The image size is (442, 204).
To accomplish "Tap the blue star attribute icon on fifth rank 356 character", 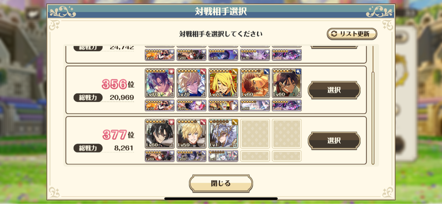I will click(298, 72).
